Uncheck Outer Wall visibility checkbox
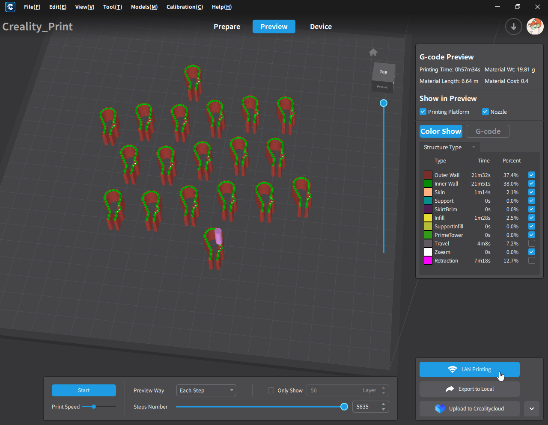 [532, 175]
